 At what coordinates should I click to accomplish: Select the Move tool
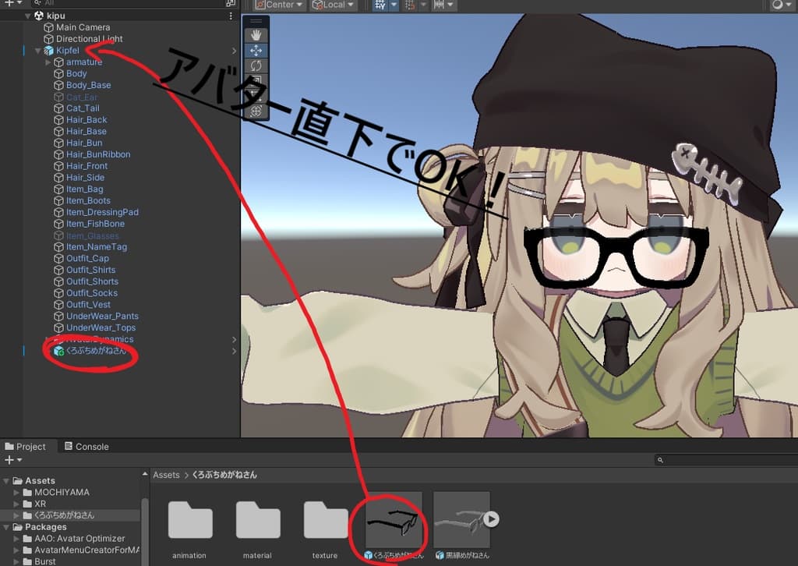[256, 50]
